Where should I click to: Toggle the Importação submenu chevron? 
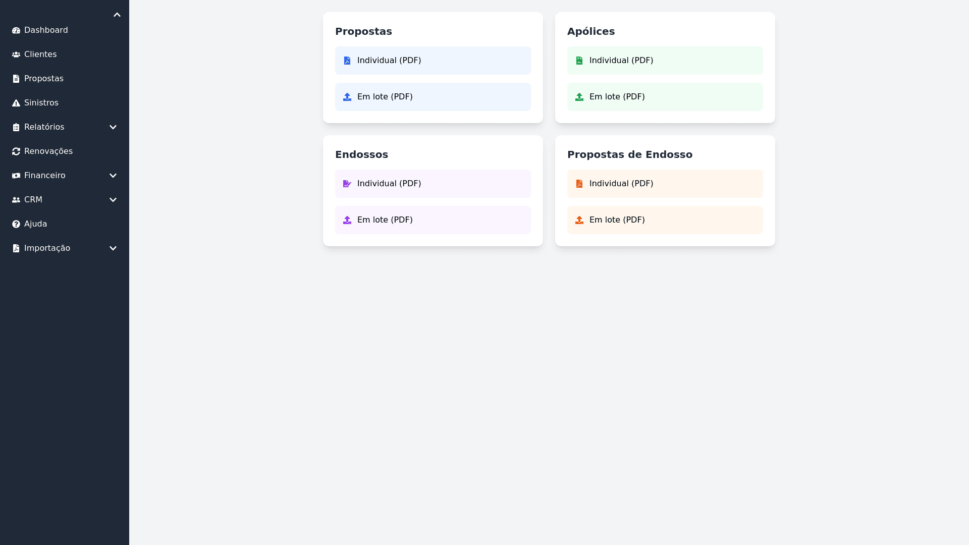pos(113,248)
